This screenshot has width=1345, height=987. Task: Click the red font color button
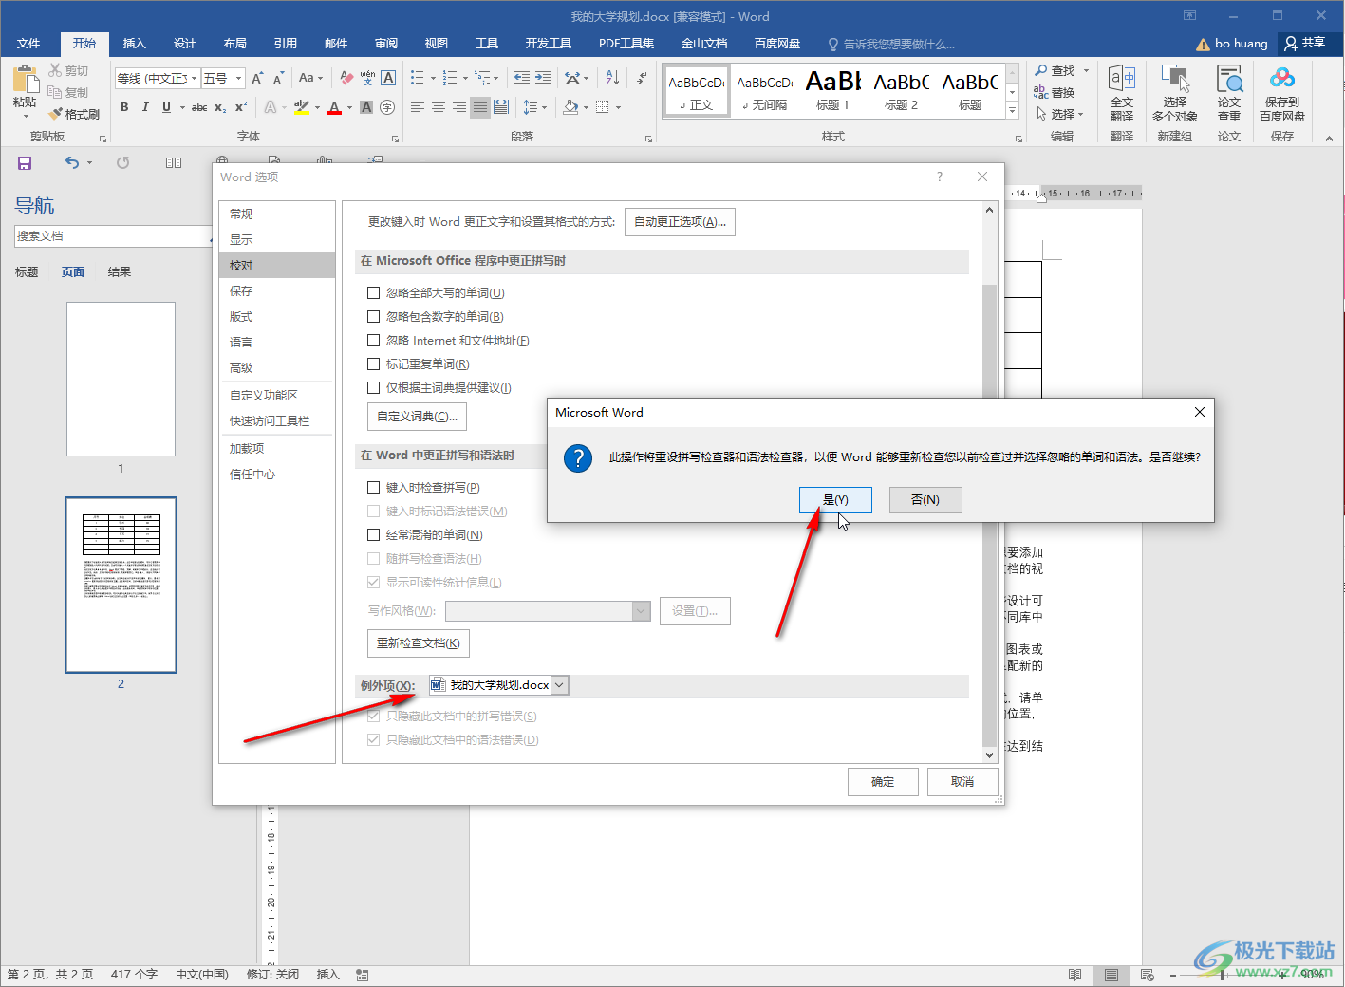tap(334, 107)
